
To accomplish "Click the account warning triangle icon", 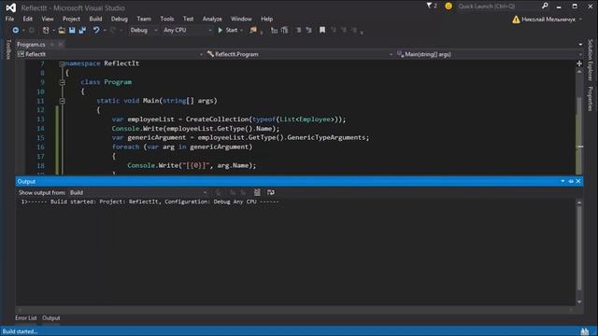I will click(516, 20).
